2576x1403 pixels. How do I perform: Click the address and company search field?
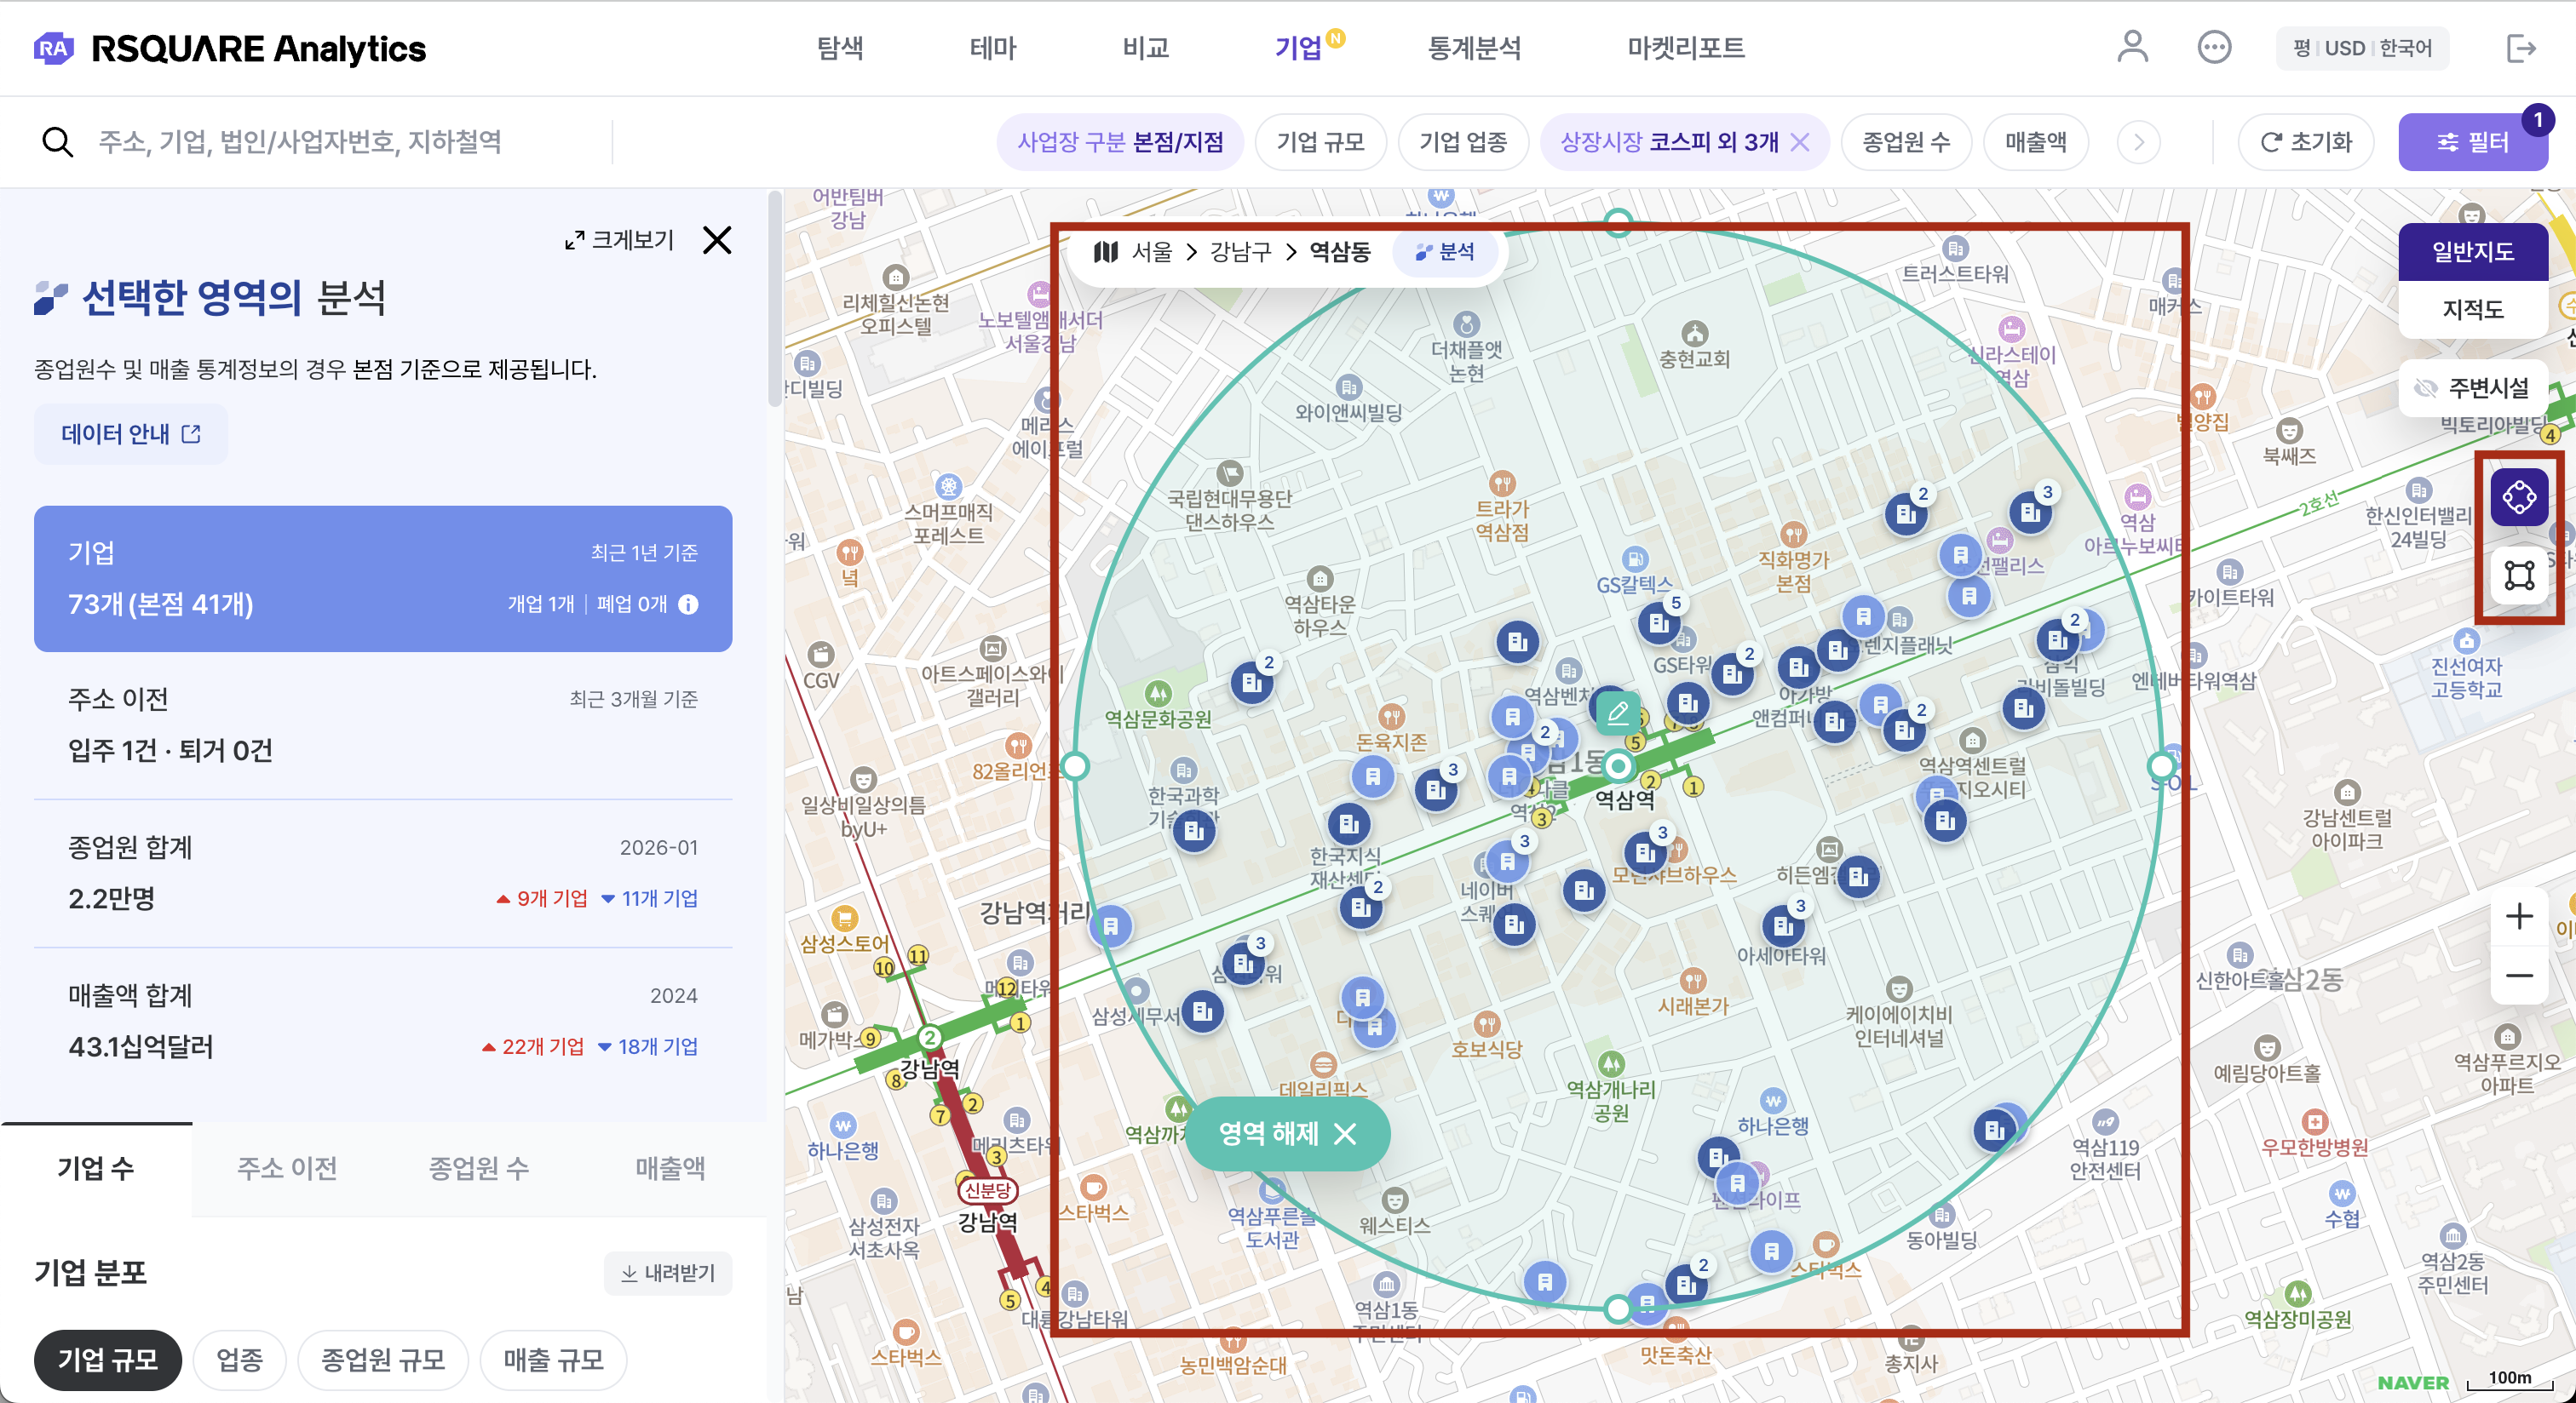click(x=300, y=142)
